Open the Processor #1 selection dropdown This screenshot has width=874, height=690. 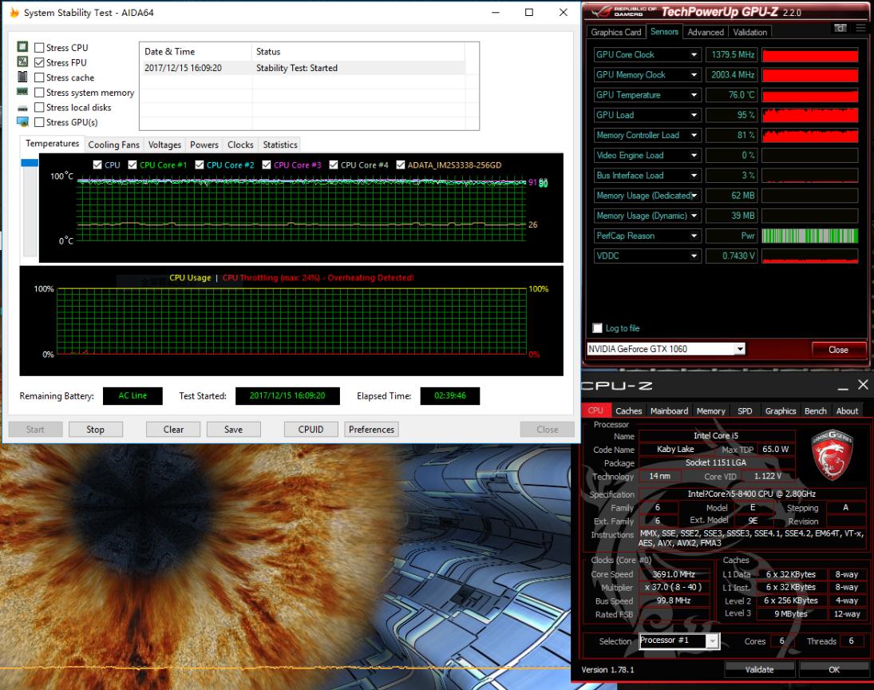[x=712, y=641]
